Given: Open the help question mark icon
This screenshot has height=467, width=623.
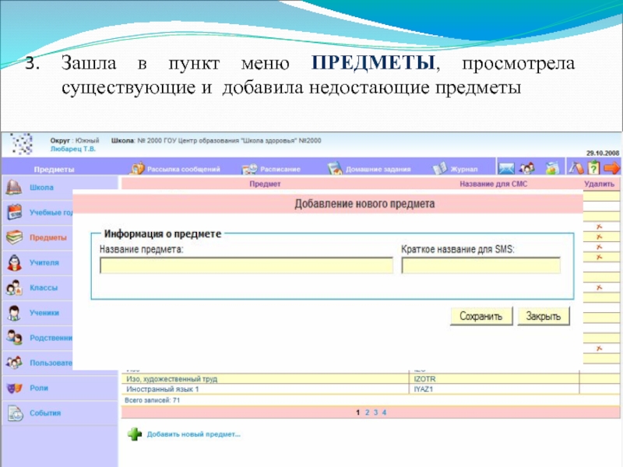Looking at the screenshot, I should (x=594, y=168).
